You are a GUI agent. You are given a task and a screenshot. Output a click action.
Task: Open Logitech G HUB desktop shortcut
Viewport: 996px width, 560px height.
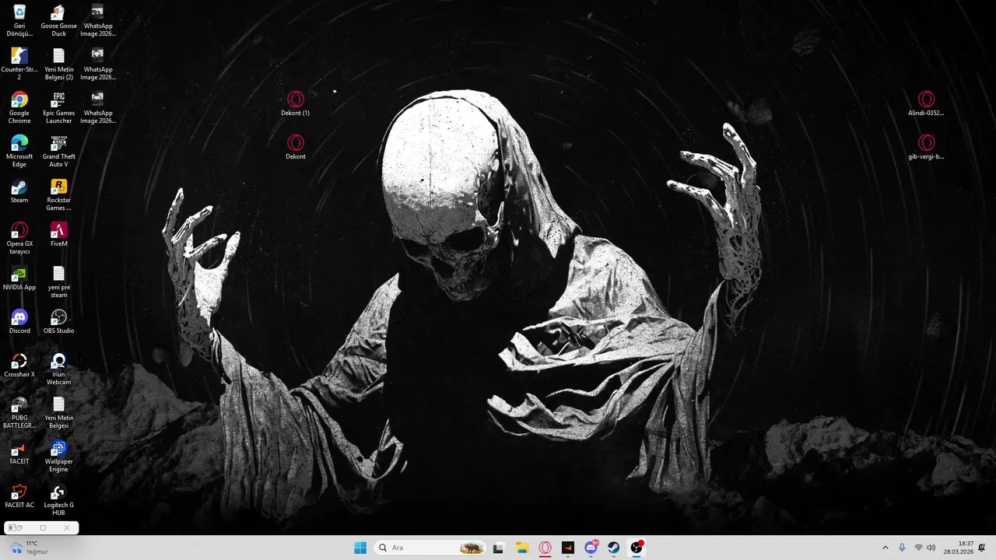(59, 499)
